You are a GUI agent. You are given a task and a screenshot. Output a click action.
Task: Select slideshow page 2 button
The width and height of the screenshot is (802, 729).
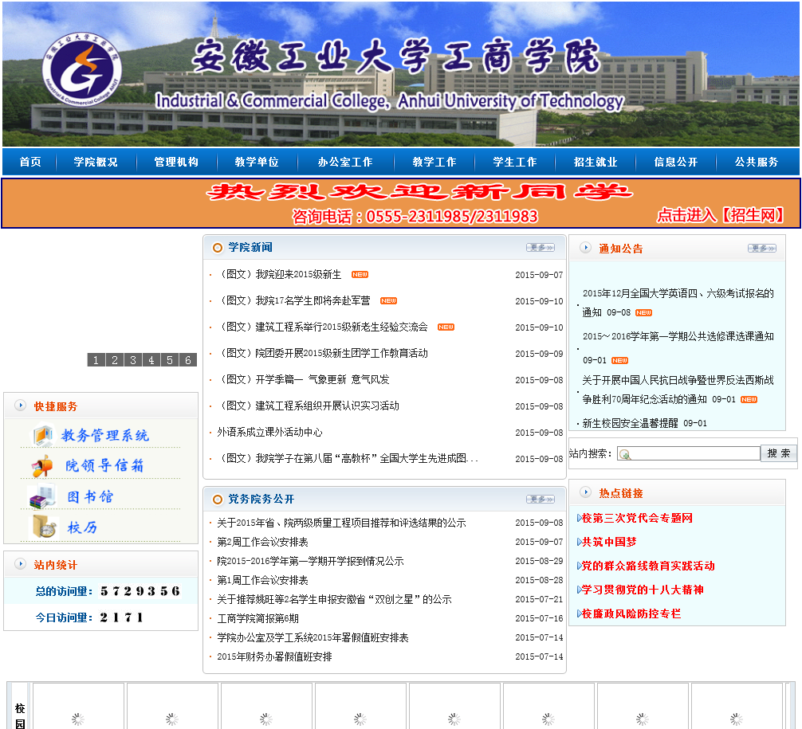click(x=115, y=360)
